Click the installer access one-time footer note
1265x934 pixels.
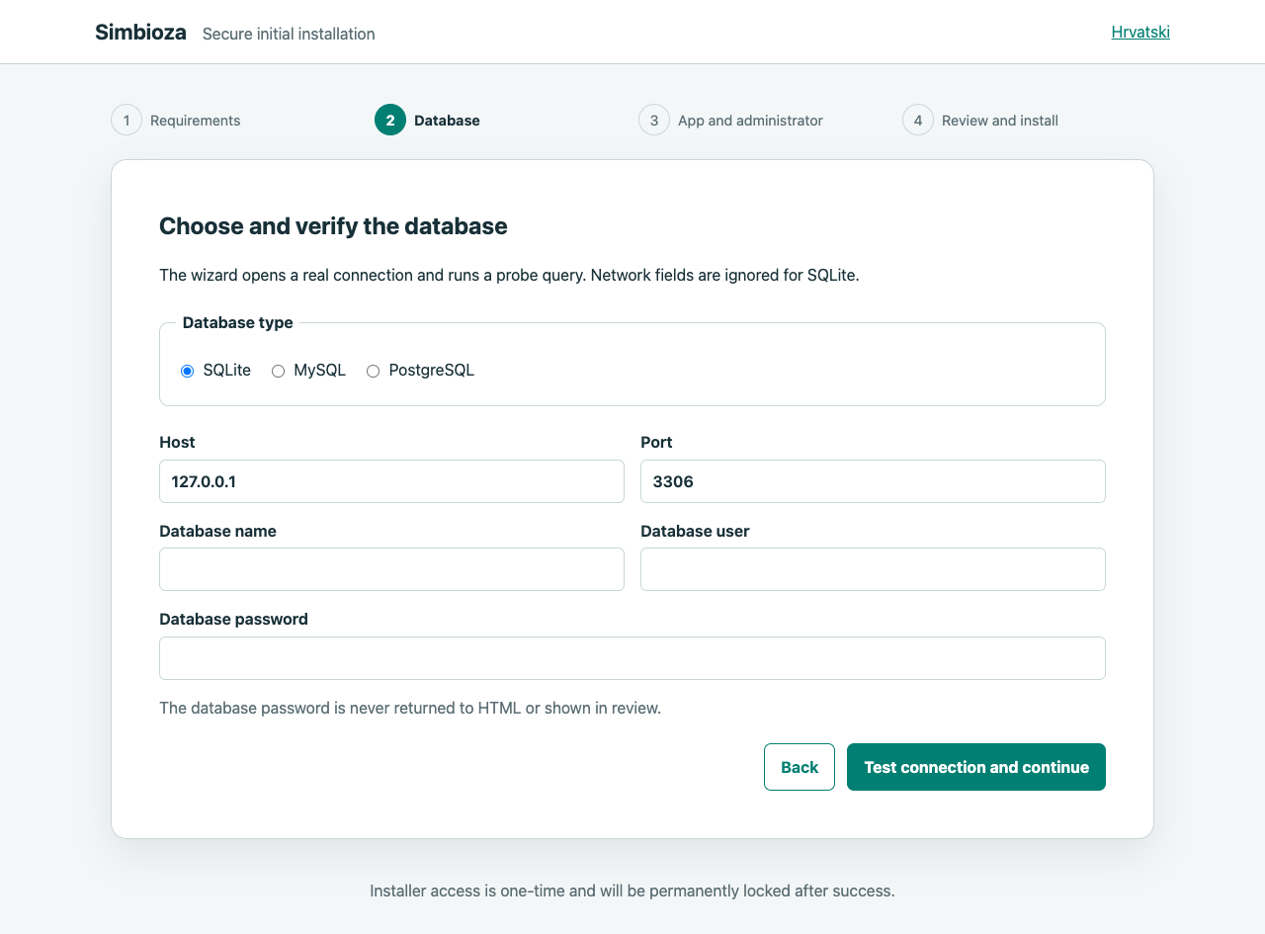pos(632,891)
